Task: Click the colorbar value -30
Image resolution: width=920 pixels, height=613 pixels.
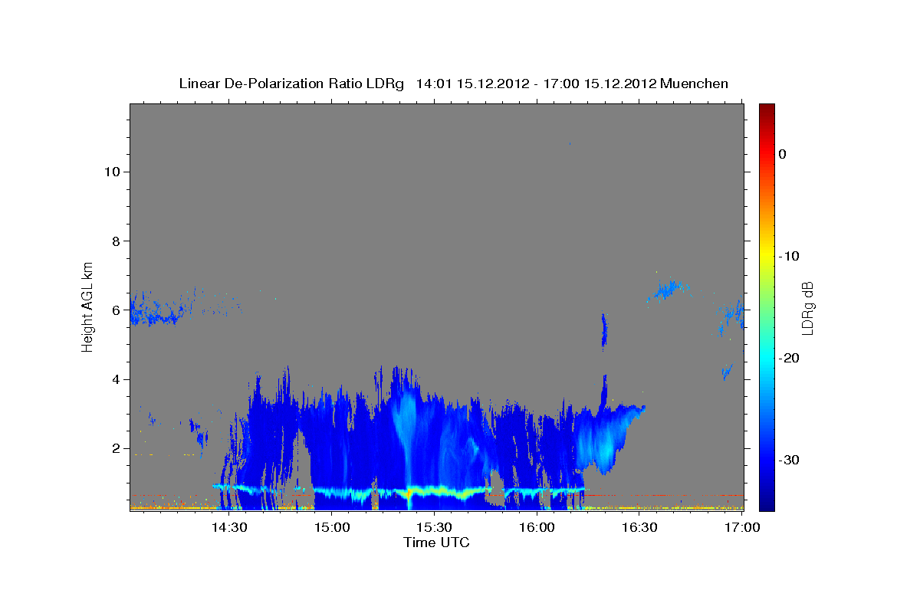Action: [x=790, y=460]
